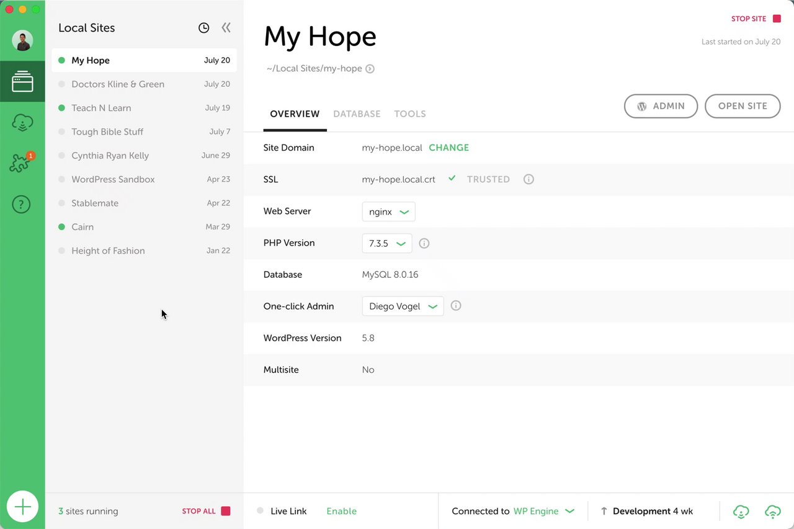The width and height of the screenshot is (794, 529).
Task: Switch to the Database tab
Action: (x=357, y=114)
